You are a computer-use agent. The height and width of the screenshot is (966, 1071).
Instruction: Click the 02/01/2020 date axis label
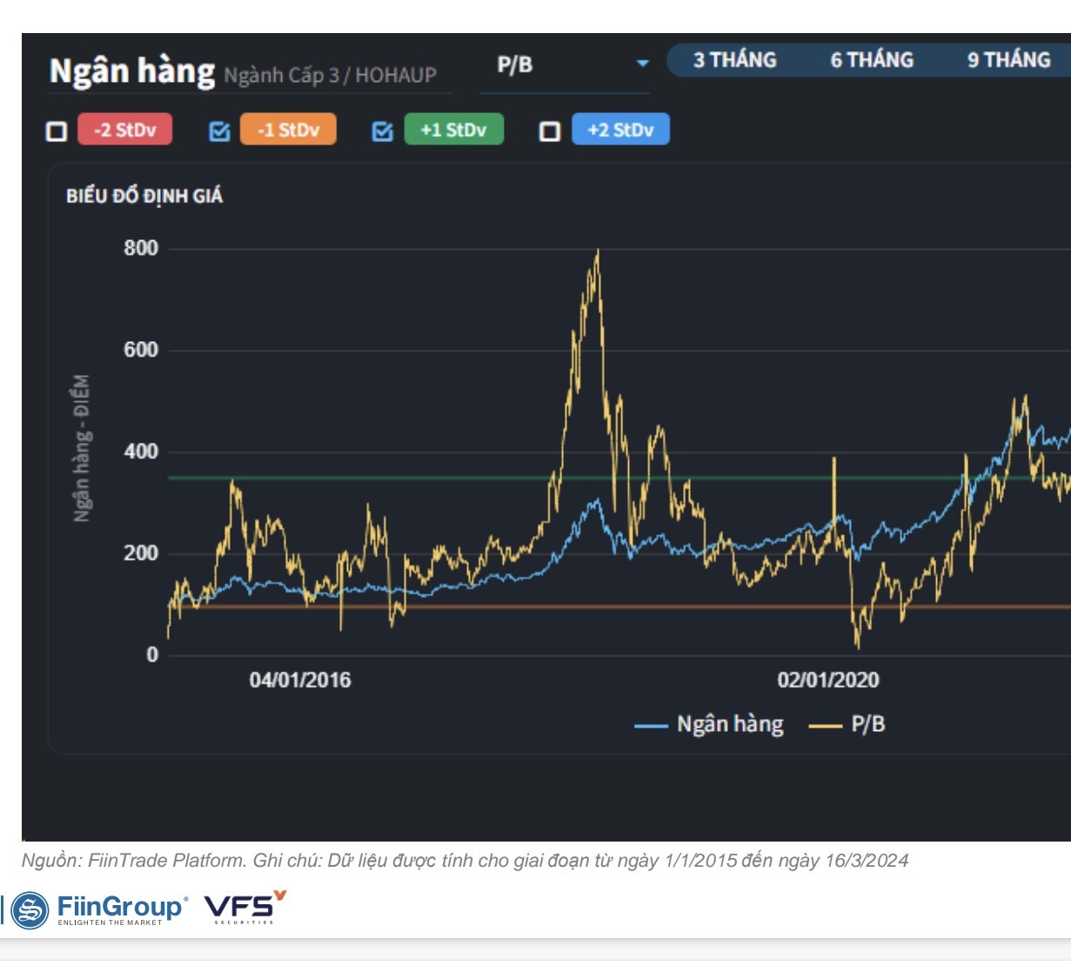(x=827, y=681)
